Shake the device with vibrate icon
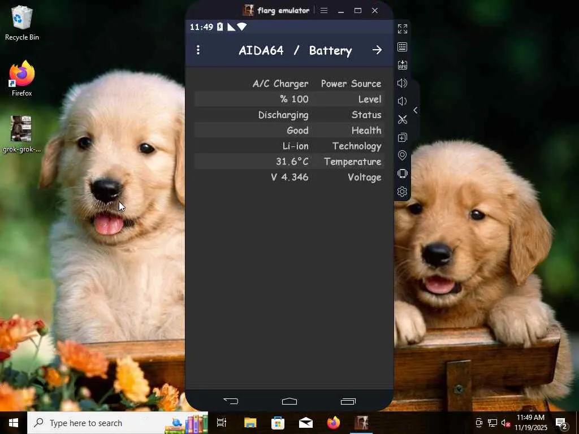The image size is (579, 434). (x=402, y=173)
